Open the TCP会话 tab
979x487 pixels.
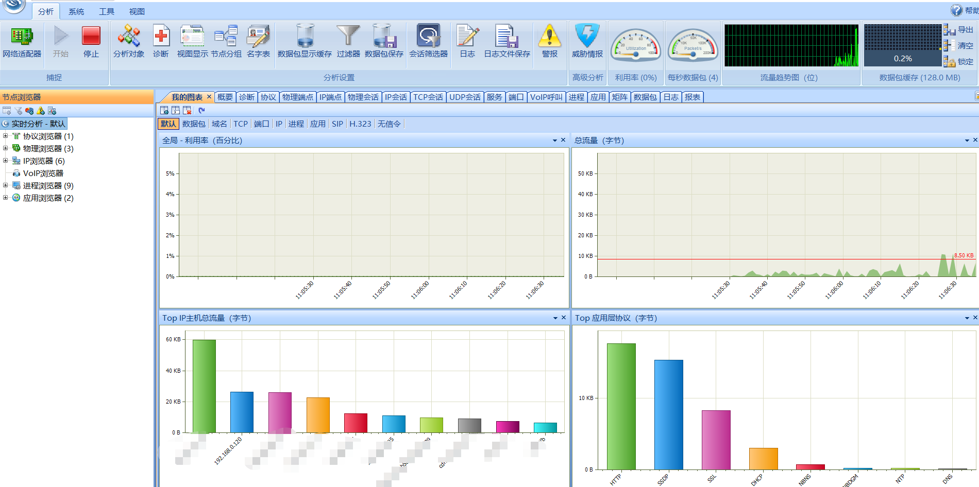pyautogui.click(x=428, y=97)
